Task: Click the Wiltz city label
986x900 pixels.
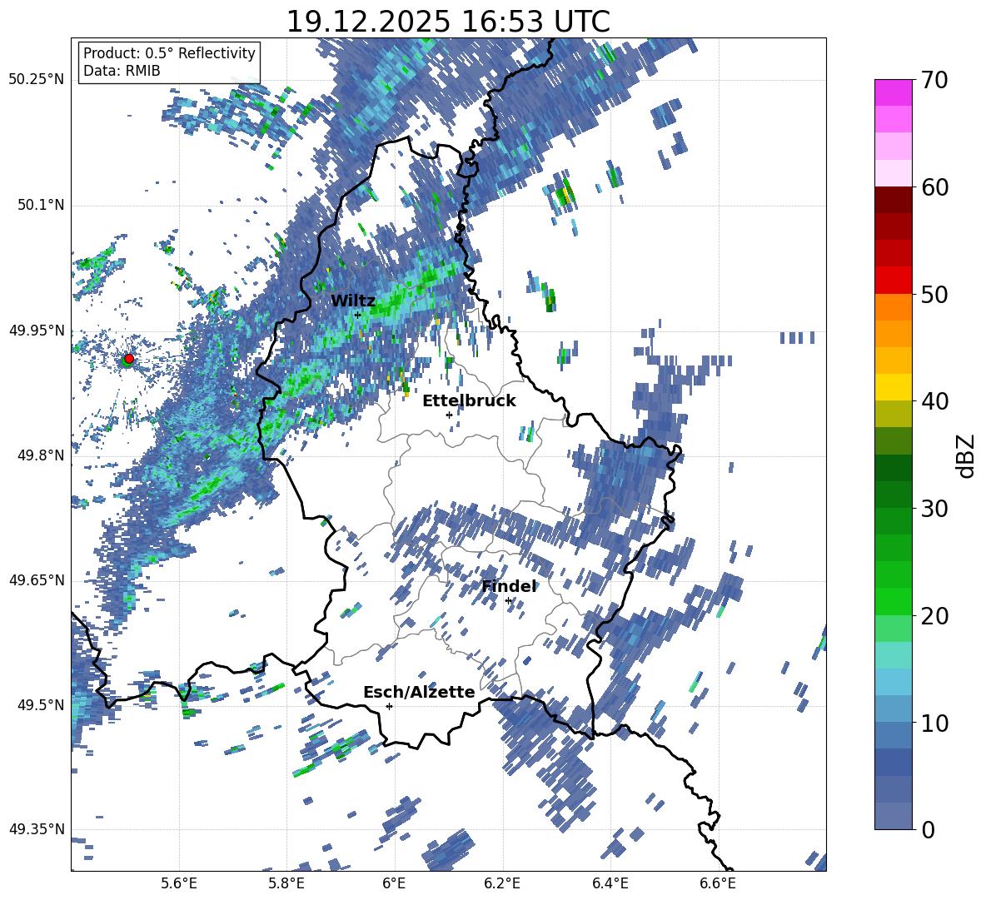Action: [353, 301]
